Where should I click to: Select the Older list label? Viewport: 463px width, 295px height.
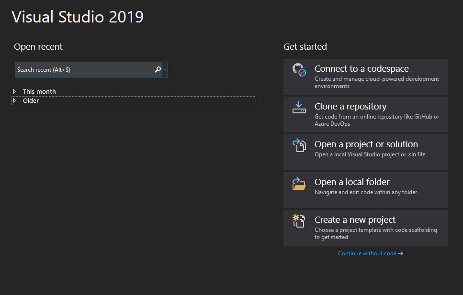[x=31, y=100]
